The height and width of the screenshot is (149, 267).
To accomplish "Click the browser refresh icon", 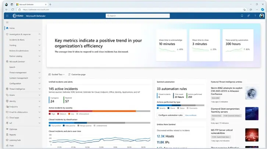I will click(13, 10).
